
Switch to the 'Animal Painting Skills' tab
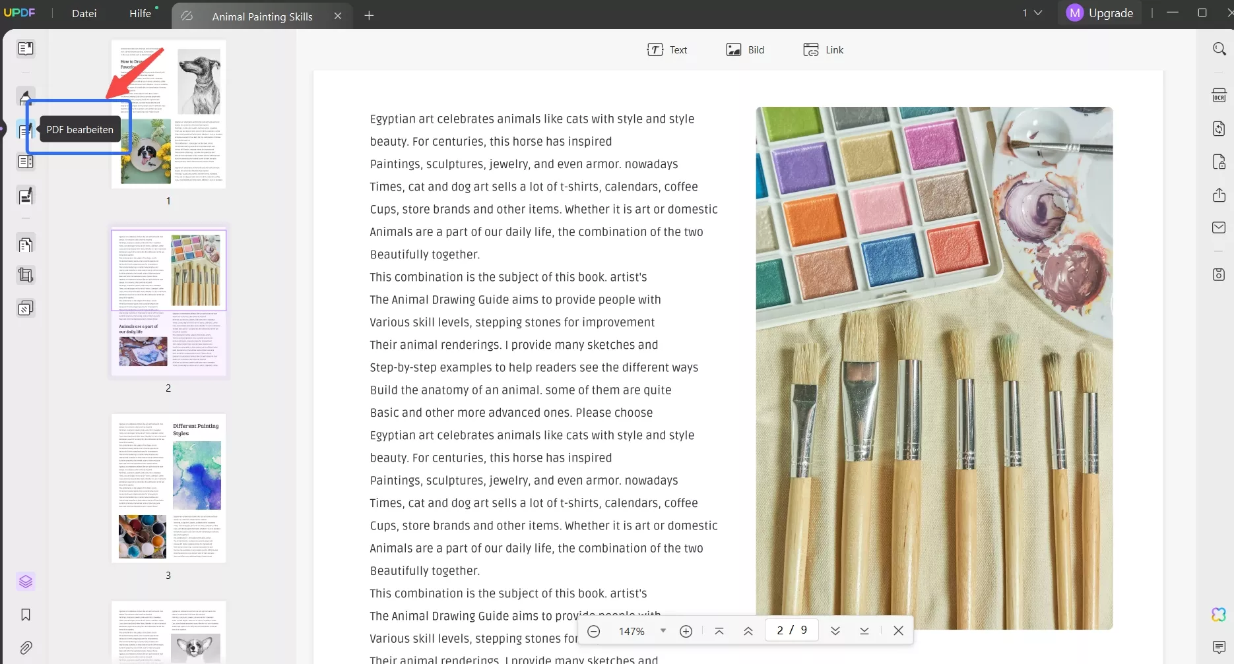pyautogui.click(x=263, y=16)
